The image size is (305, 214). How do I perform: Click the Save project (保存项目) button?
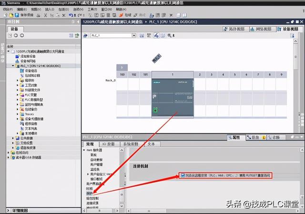point(24,15)
